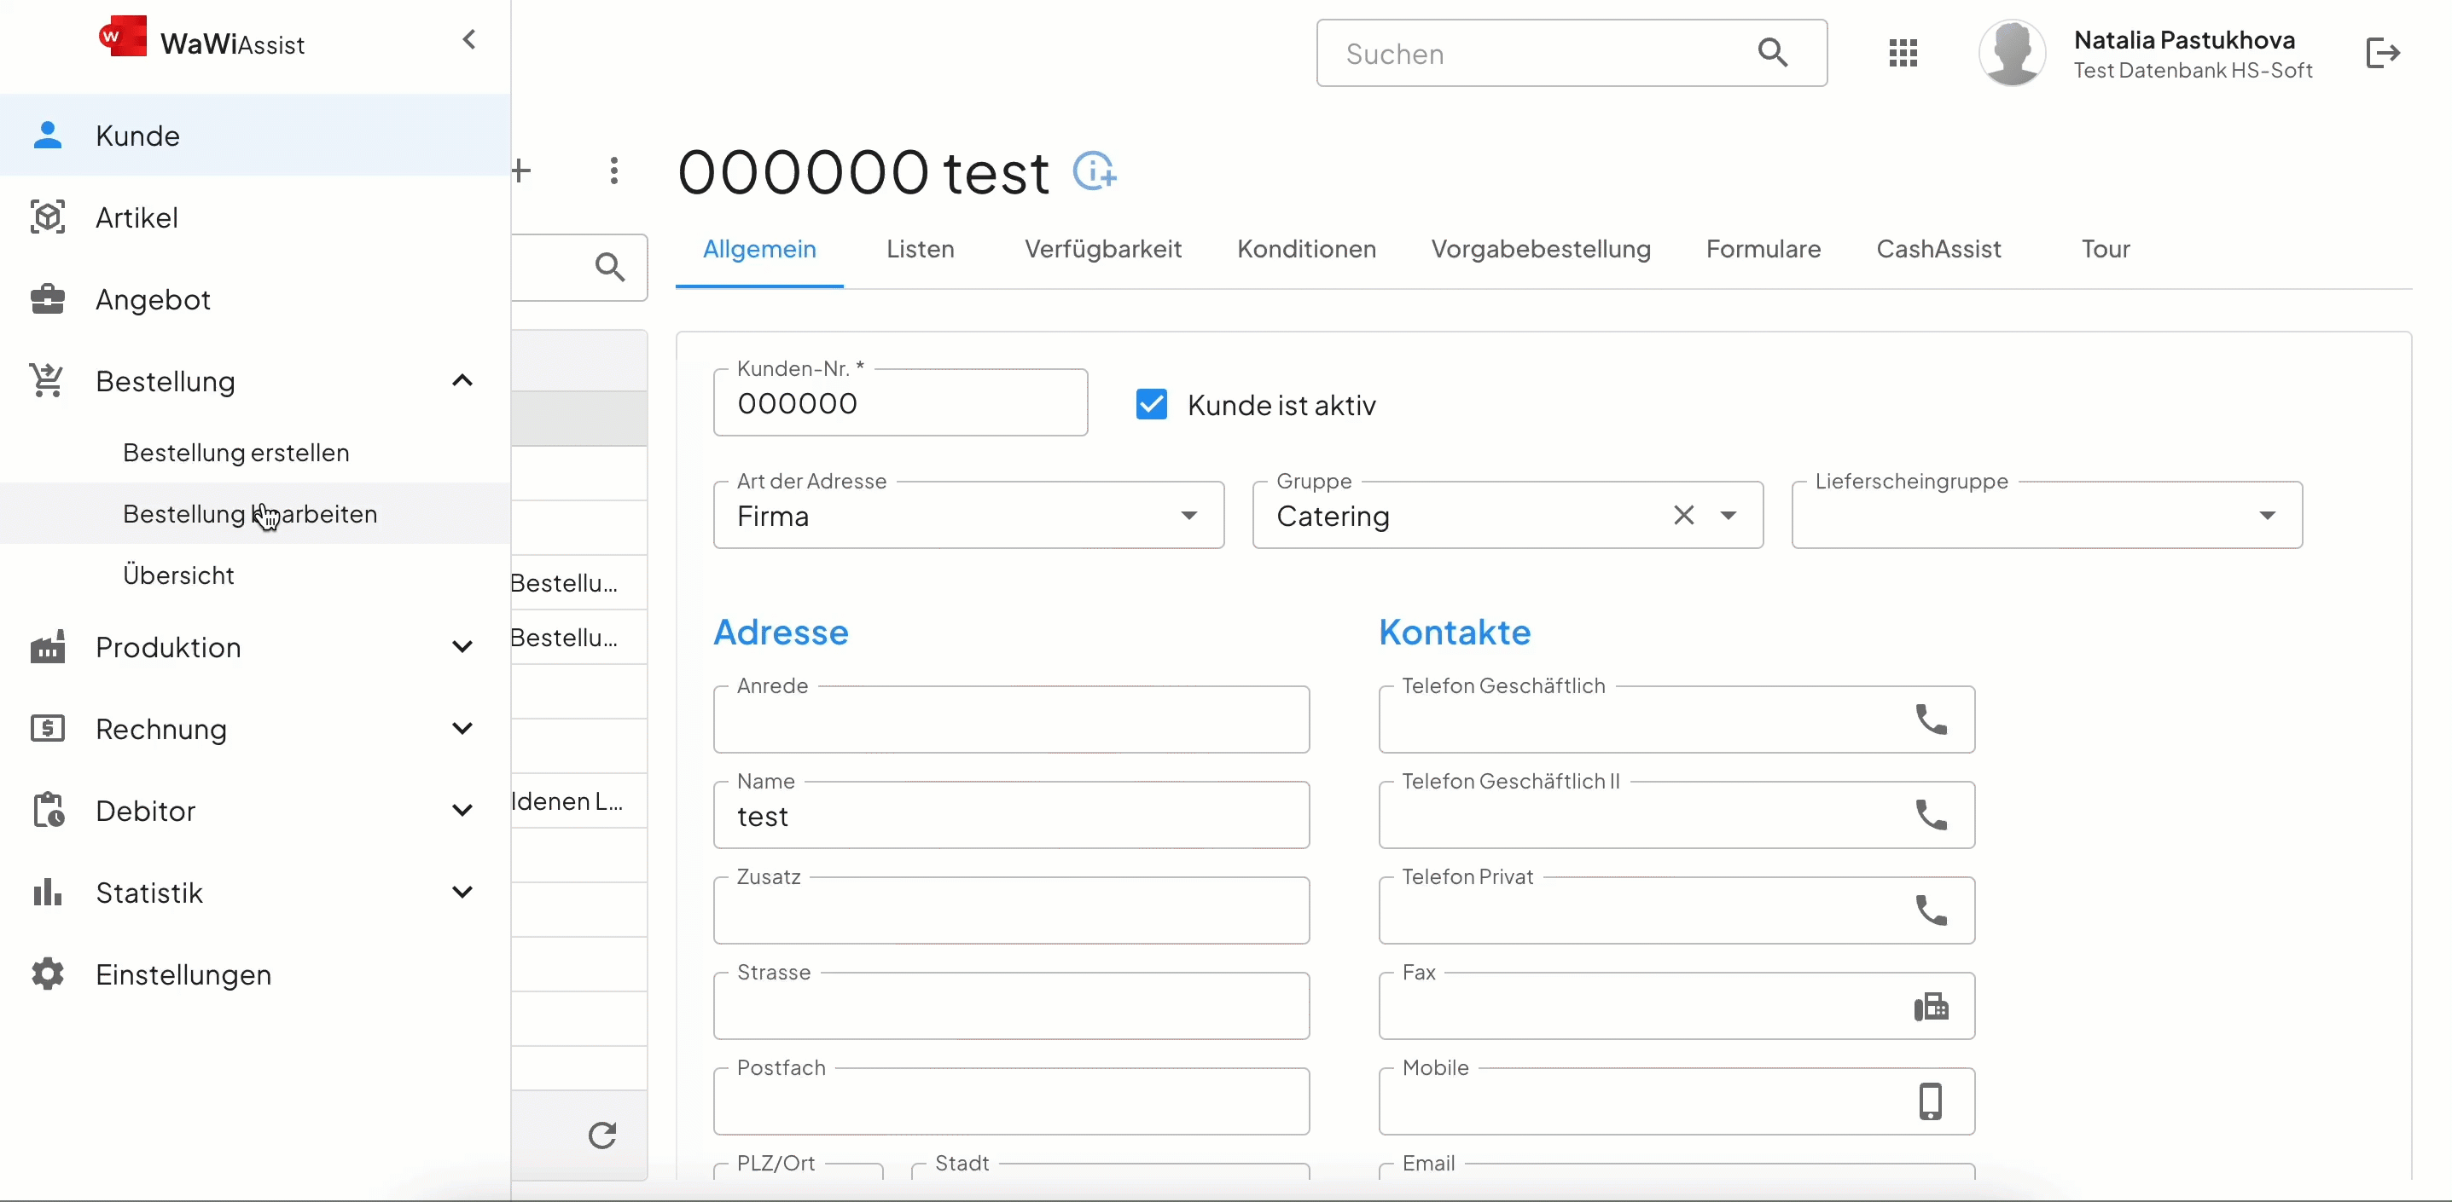Click the logout icon in header
This screenshot has width=2452, height=1202.
[x=2383, y=53]
